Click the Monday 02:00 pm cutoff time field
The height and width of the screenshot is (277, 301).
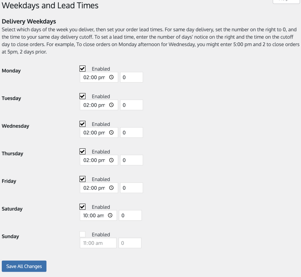point(99,77)
